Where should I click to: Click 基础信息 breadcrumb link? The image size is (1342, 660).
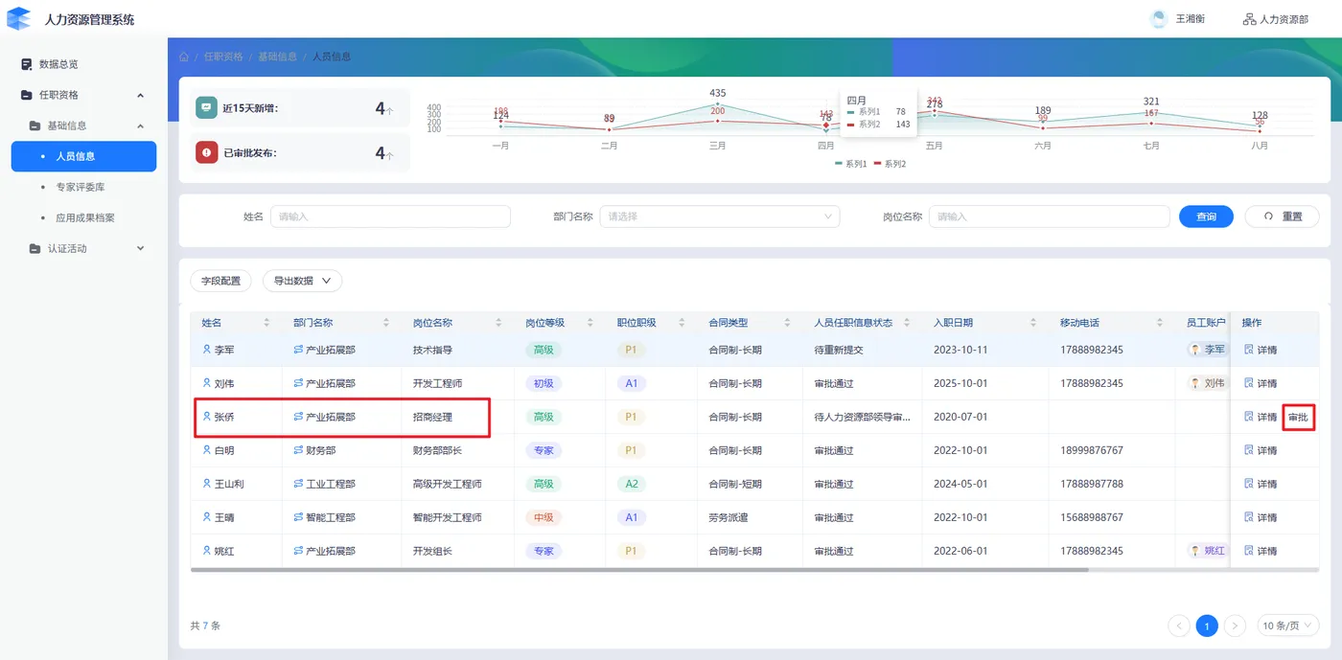pos(277,57)
